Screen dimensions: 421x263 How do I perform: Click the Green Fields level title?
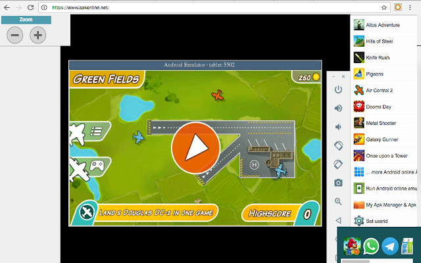click(x=107, y=79)
